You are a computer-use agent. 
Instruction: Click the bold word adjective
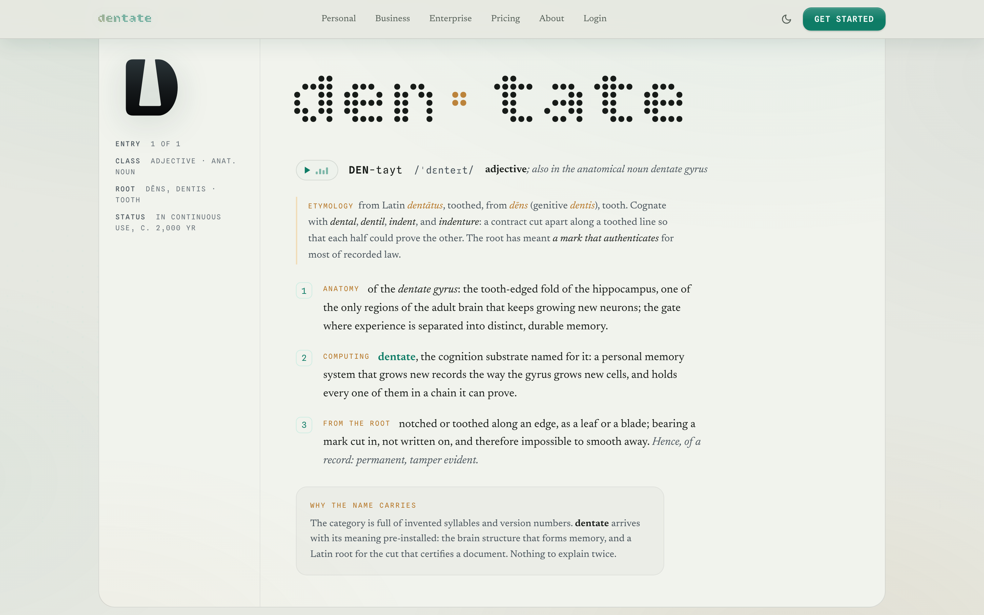coord(506,169)
